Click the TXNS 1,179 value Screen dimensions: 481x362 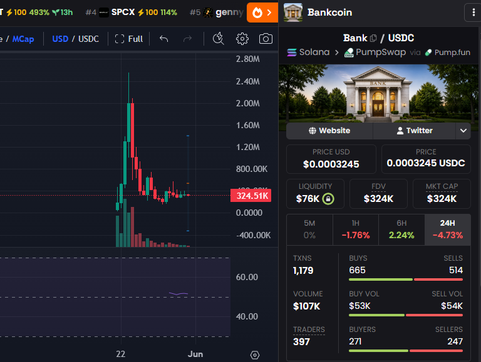(303, 271)
